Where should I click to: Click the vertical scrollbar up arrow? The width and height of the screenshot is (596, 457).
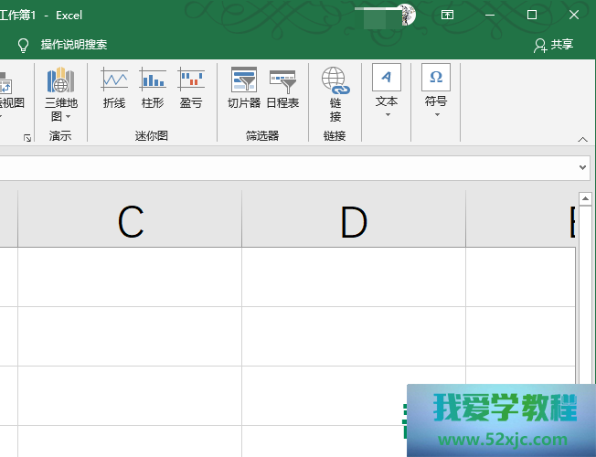point(586,198)
